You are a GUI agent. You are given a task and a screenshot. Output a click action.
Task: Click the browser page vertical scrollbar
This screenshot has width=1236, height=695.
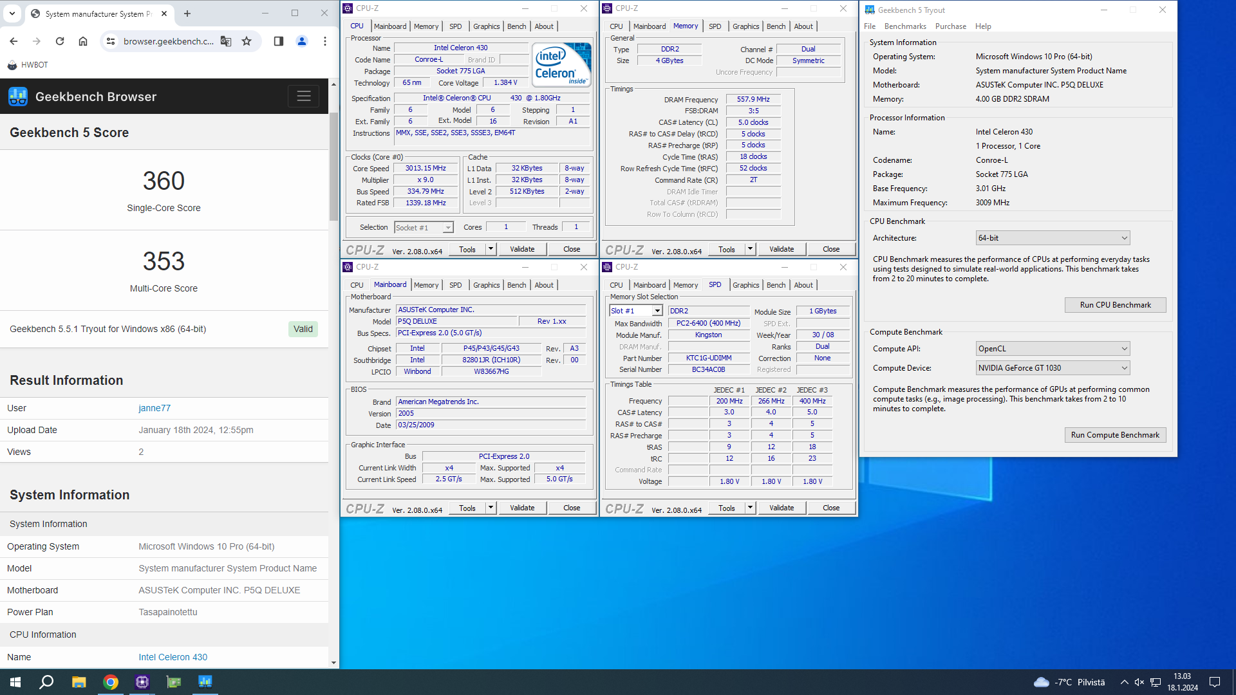click(x=333, y=166)
